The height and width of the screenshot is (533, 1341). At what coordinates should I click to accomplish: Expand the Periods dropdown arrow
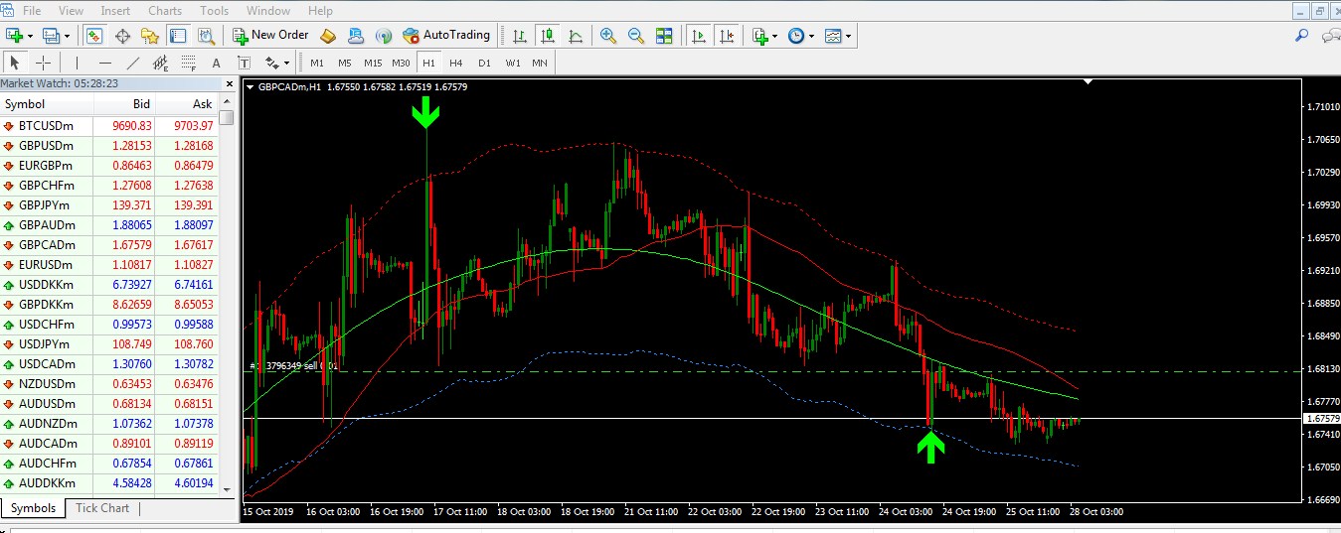click(x=812, y=36)
